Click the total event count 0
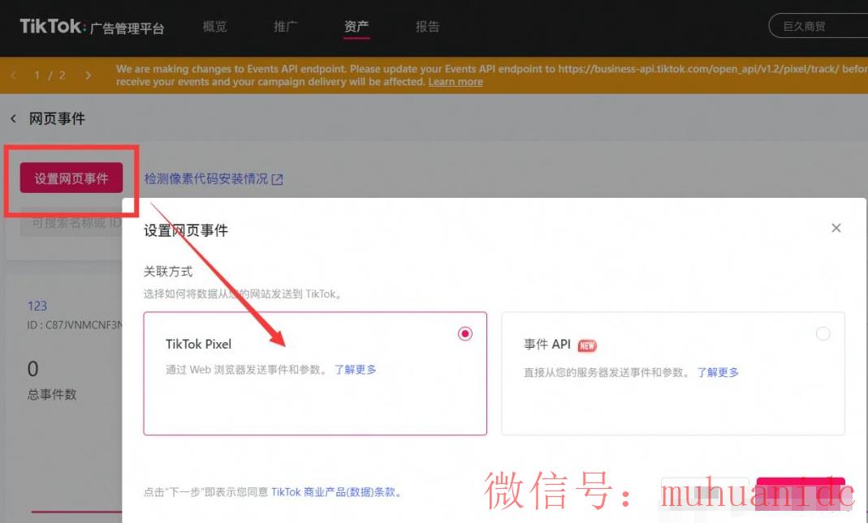 tap(33, 369)
